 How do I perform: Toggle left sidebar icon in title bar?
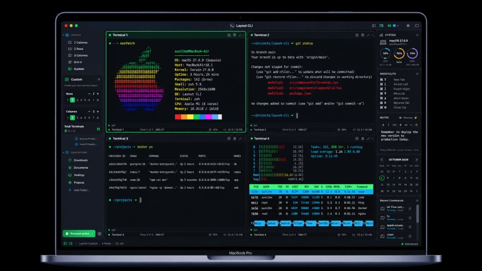[x=374, y=26]
